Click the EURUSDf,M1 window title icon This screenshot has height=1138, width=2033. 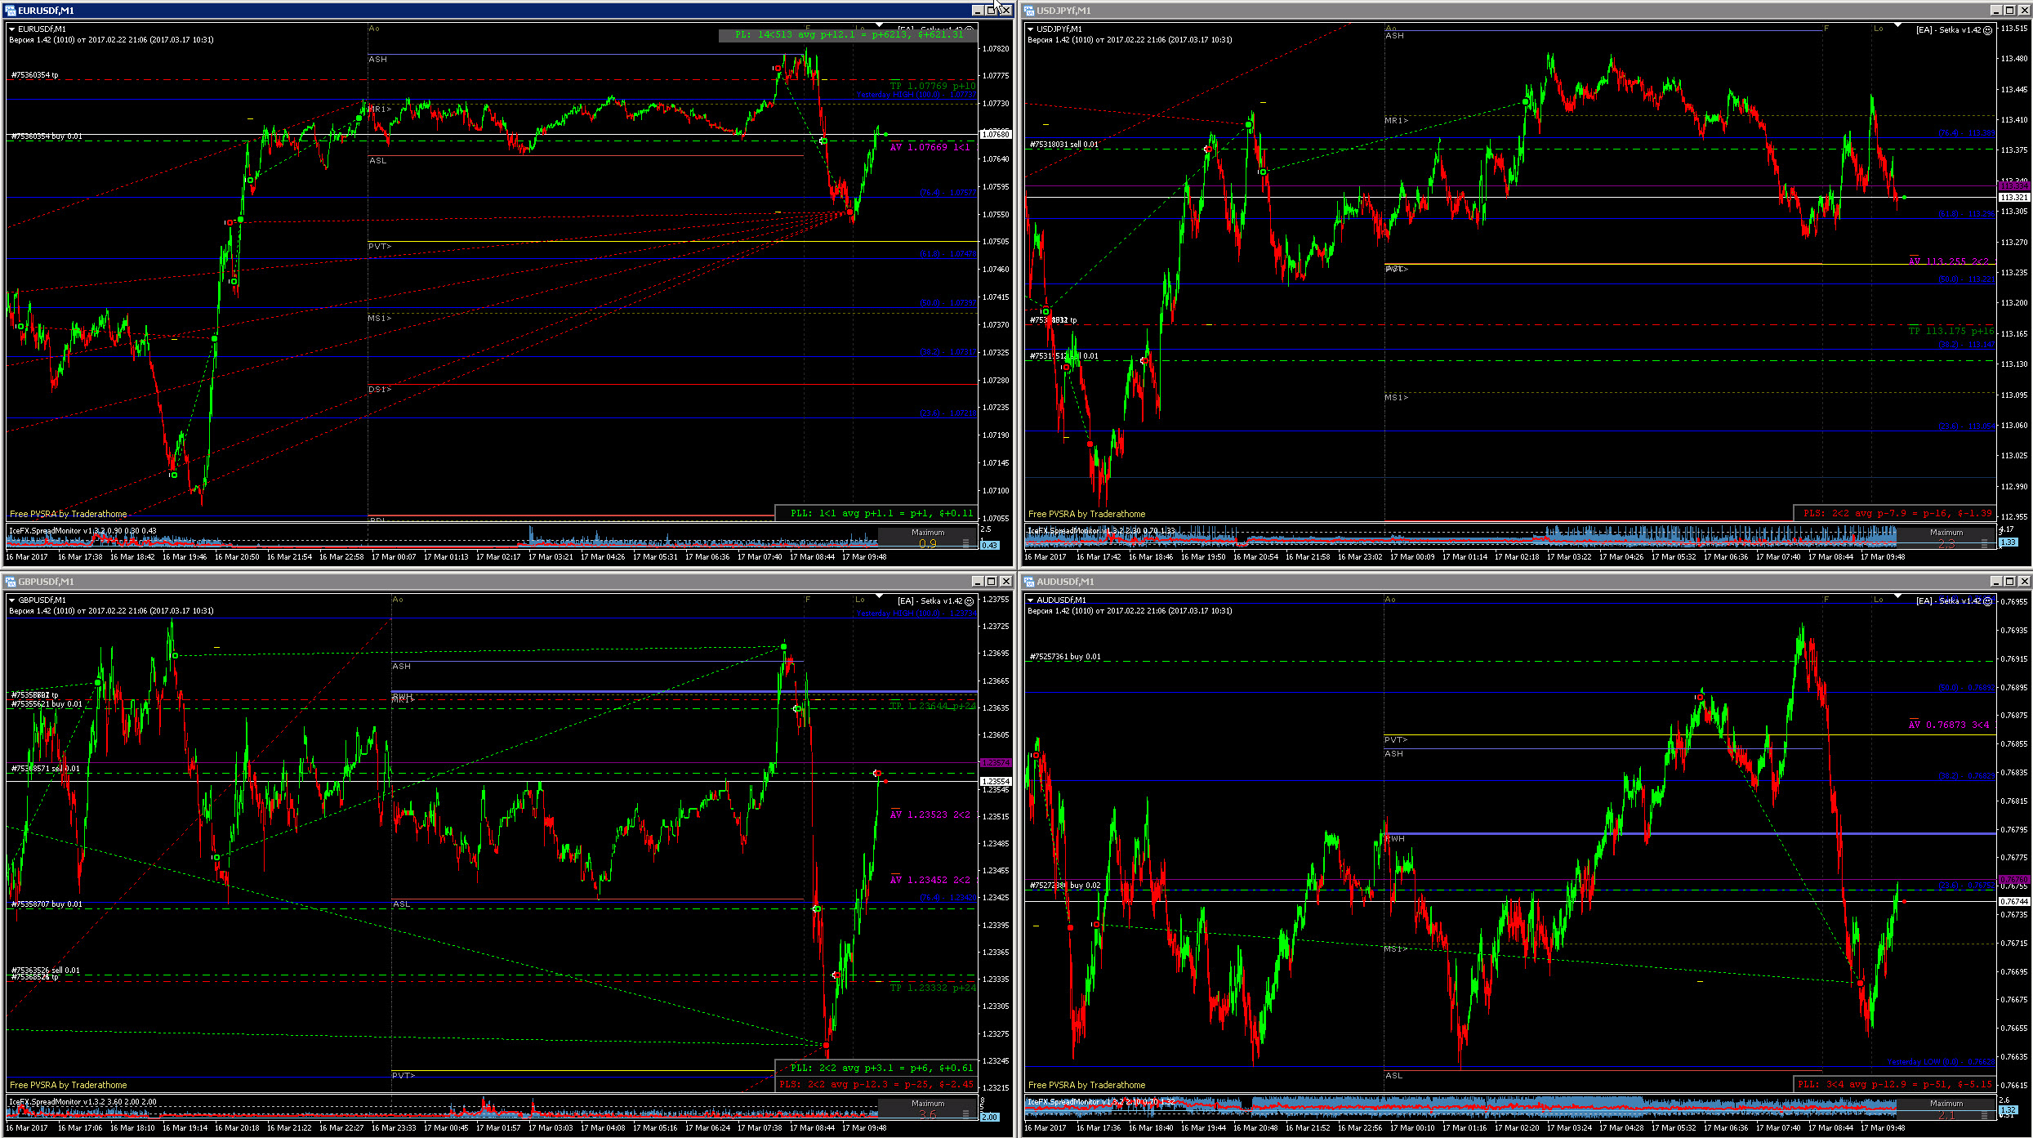pos(11,11)
